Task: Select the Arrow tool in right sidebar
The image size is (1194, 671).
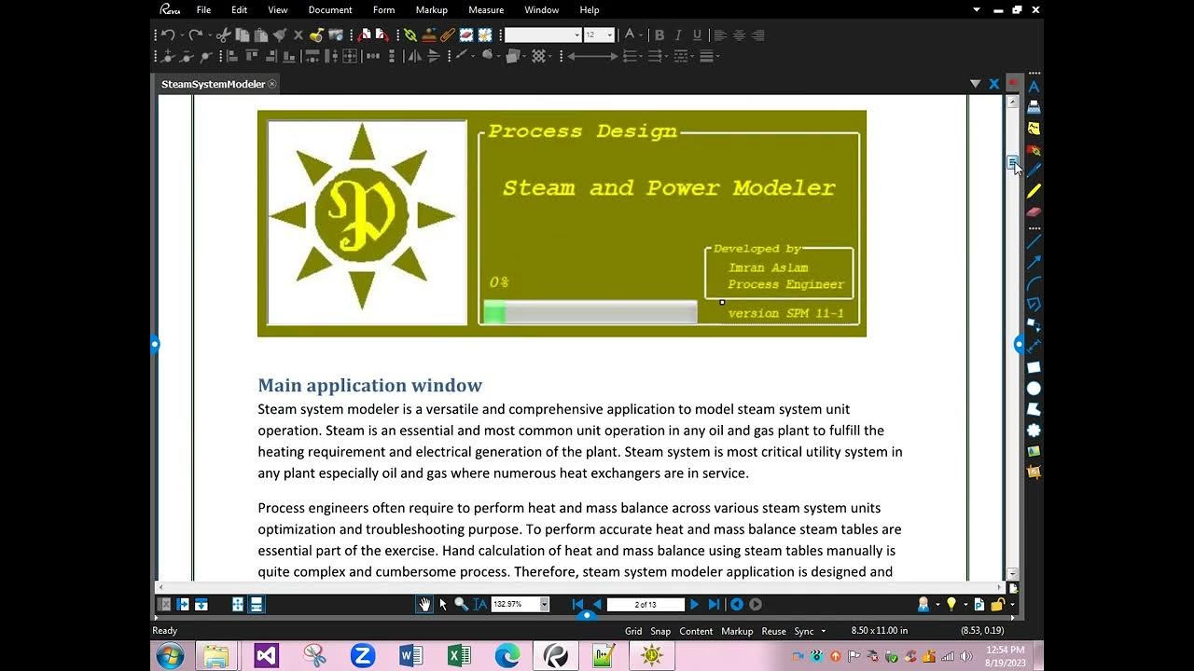Action: [1034, 263]
